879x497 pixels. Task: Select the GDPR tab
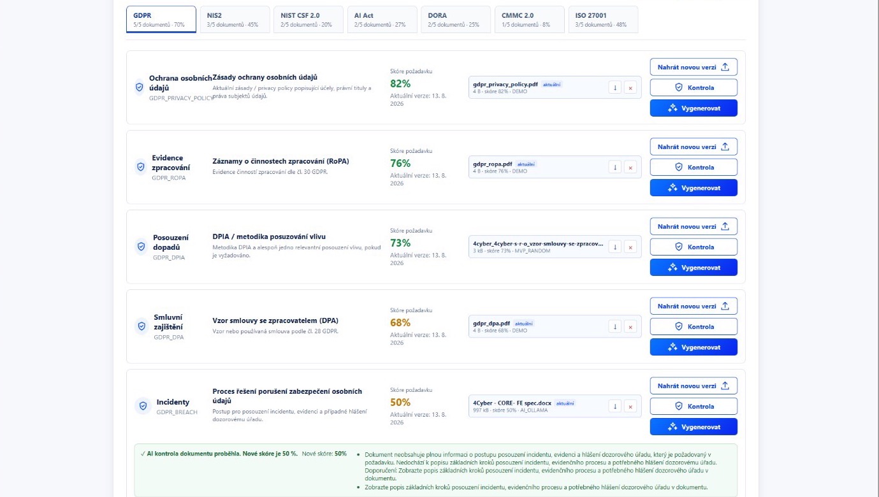(x=161, y=19)
